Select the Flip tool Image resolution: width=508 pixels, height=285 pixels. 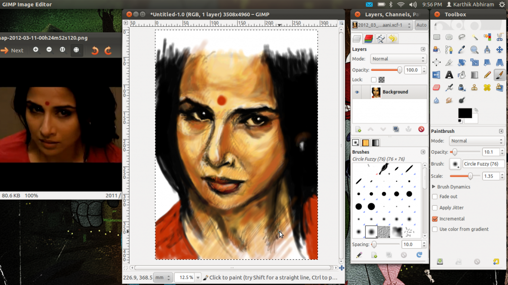437,75
